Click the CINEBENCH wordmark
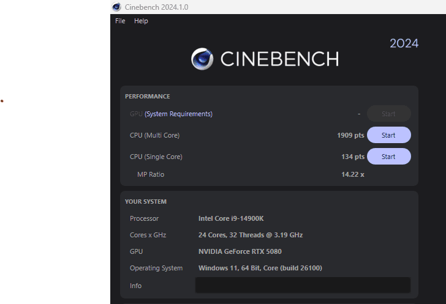Viewport: 446px width, 304px height. coord(279,59)
